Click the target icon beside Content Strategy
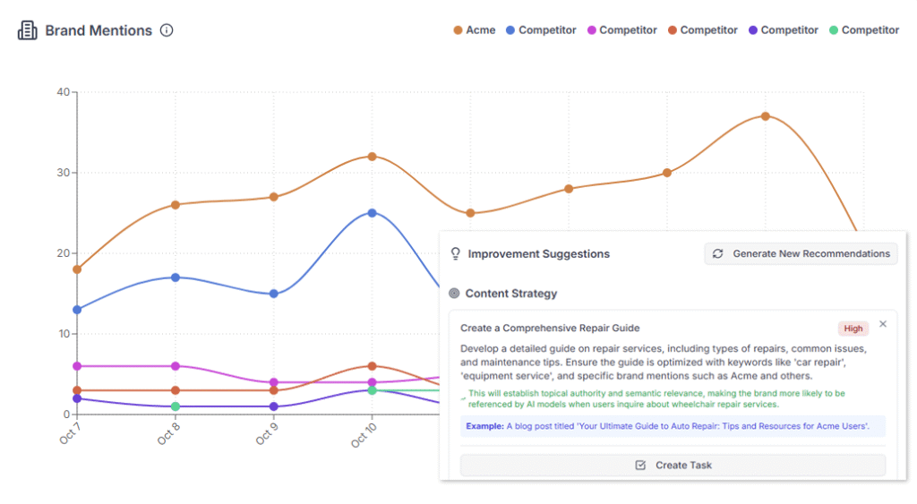 pos(454,294)
